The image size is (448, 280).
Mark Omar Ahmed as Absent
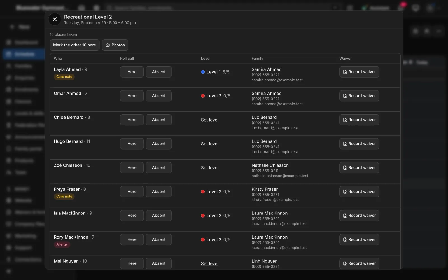tap(158, 96)
